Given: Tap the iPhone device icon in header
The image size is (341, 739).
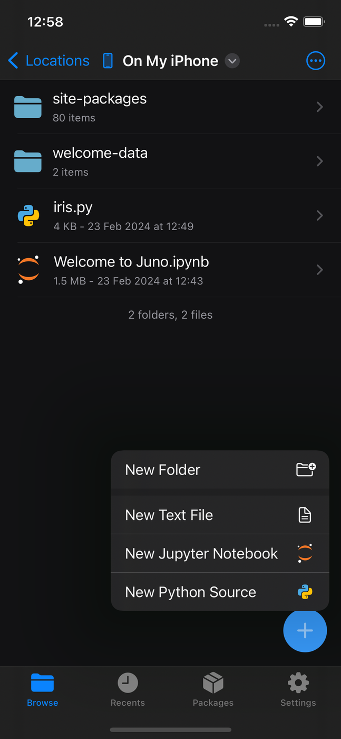Looking at the screenshot, I should (108, 61).
